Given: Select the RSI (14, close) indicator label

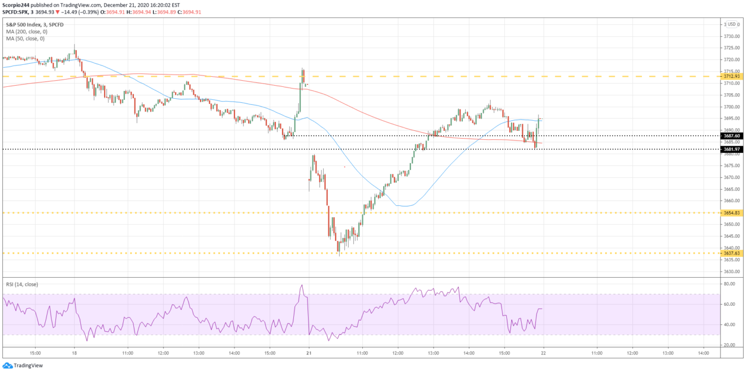Looking at the screenshot, I should [21, 284].
